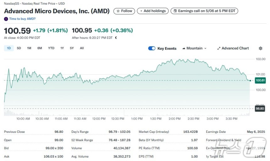Click the main price 100.59

17,31
